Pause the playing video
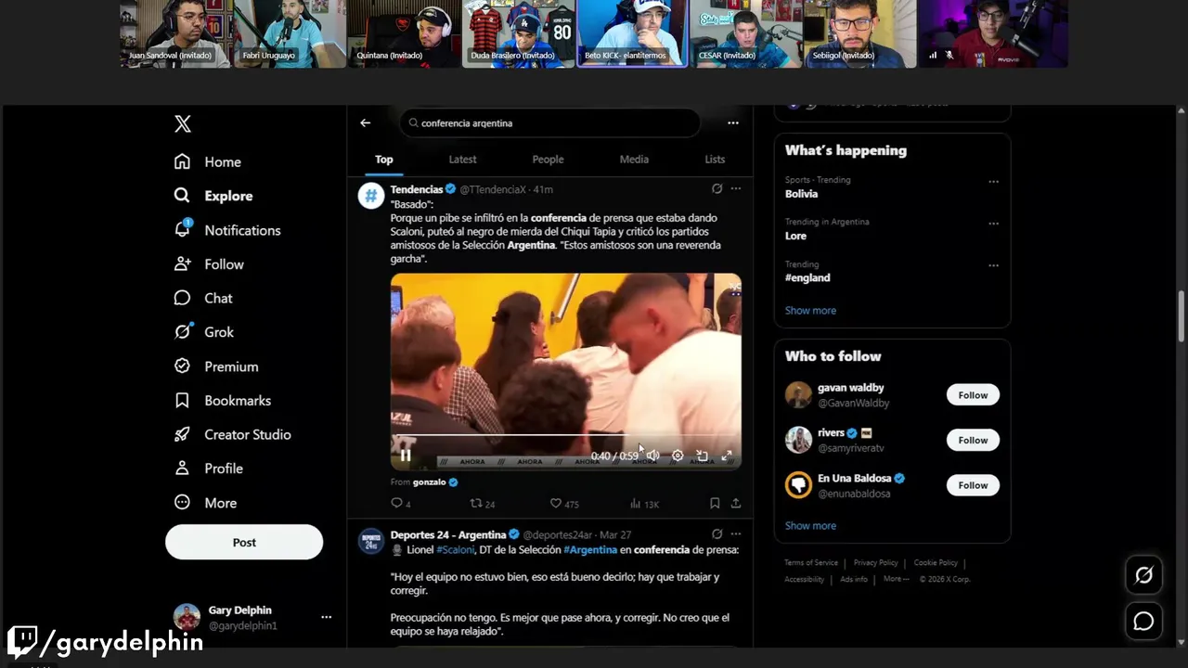Viewport: 1188px width, 668px height. click(406, 456)
